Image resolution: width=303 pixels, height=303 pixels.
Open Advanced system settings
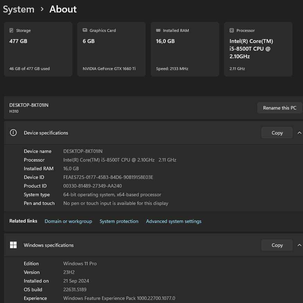pyautogui.click(x=173, y=221)
